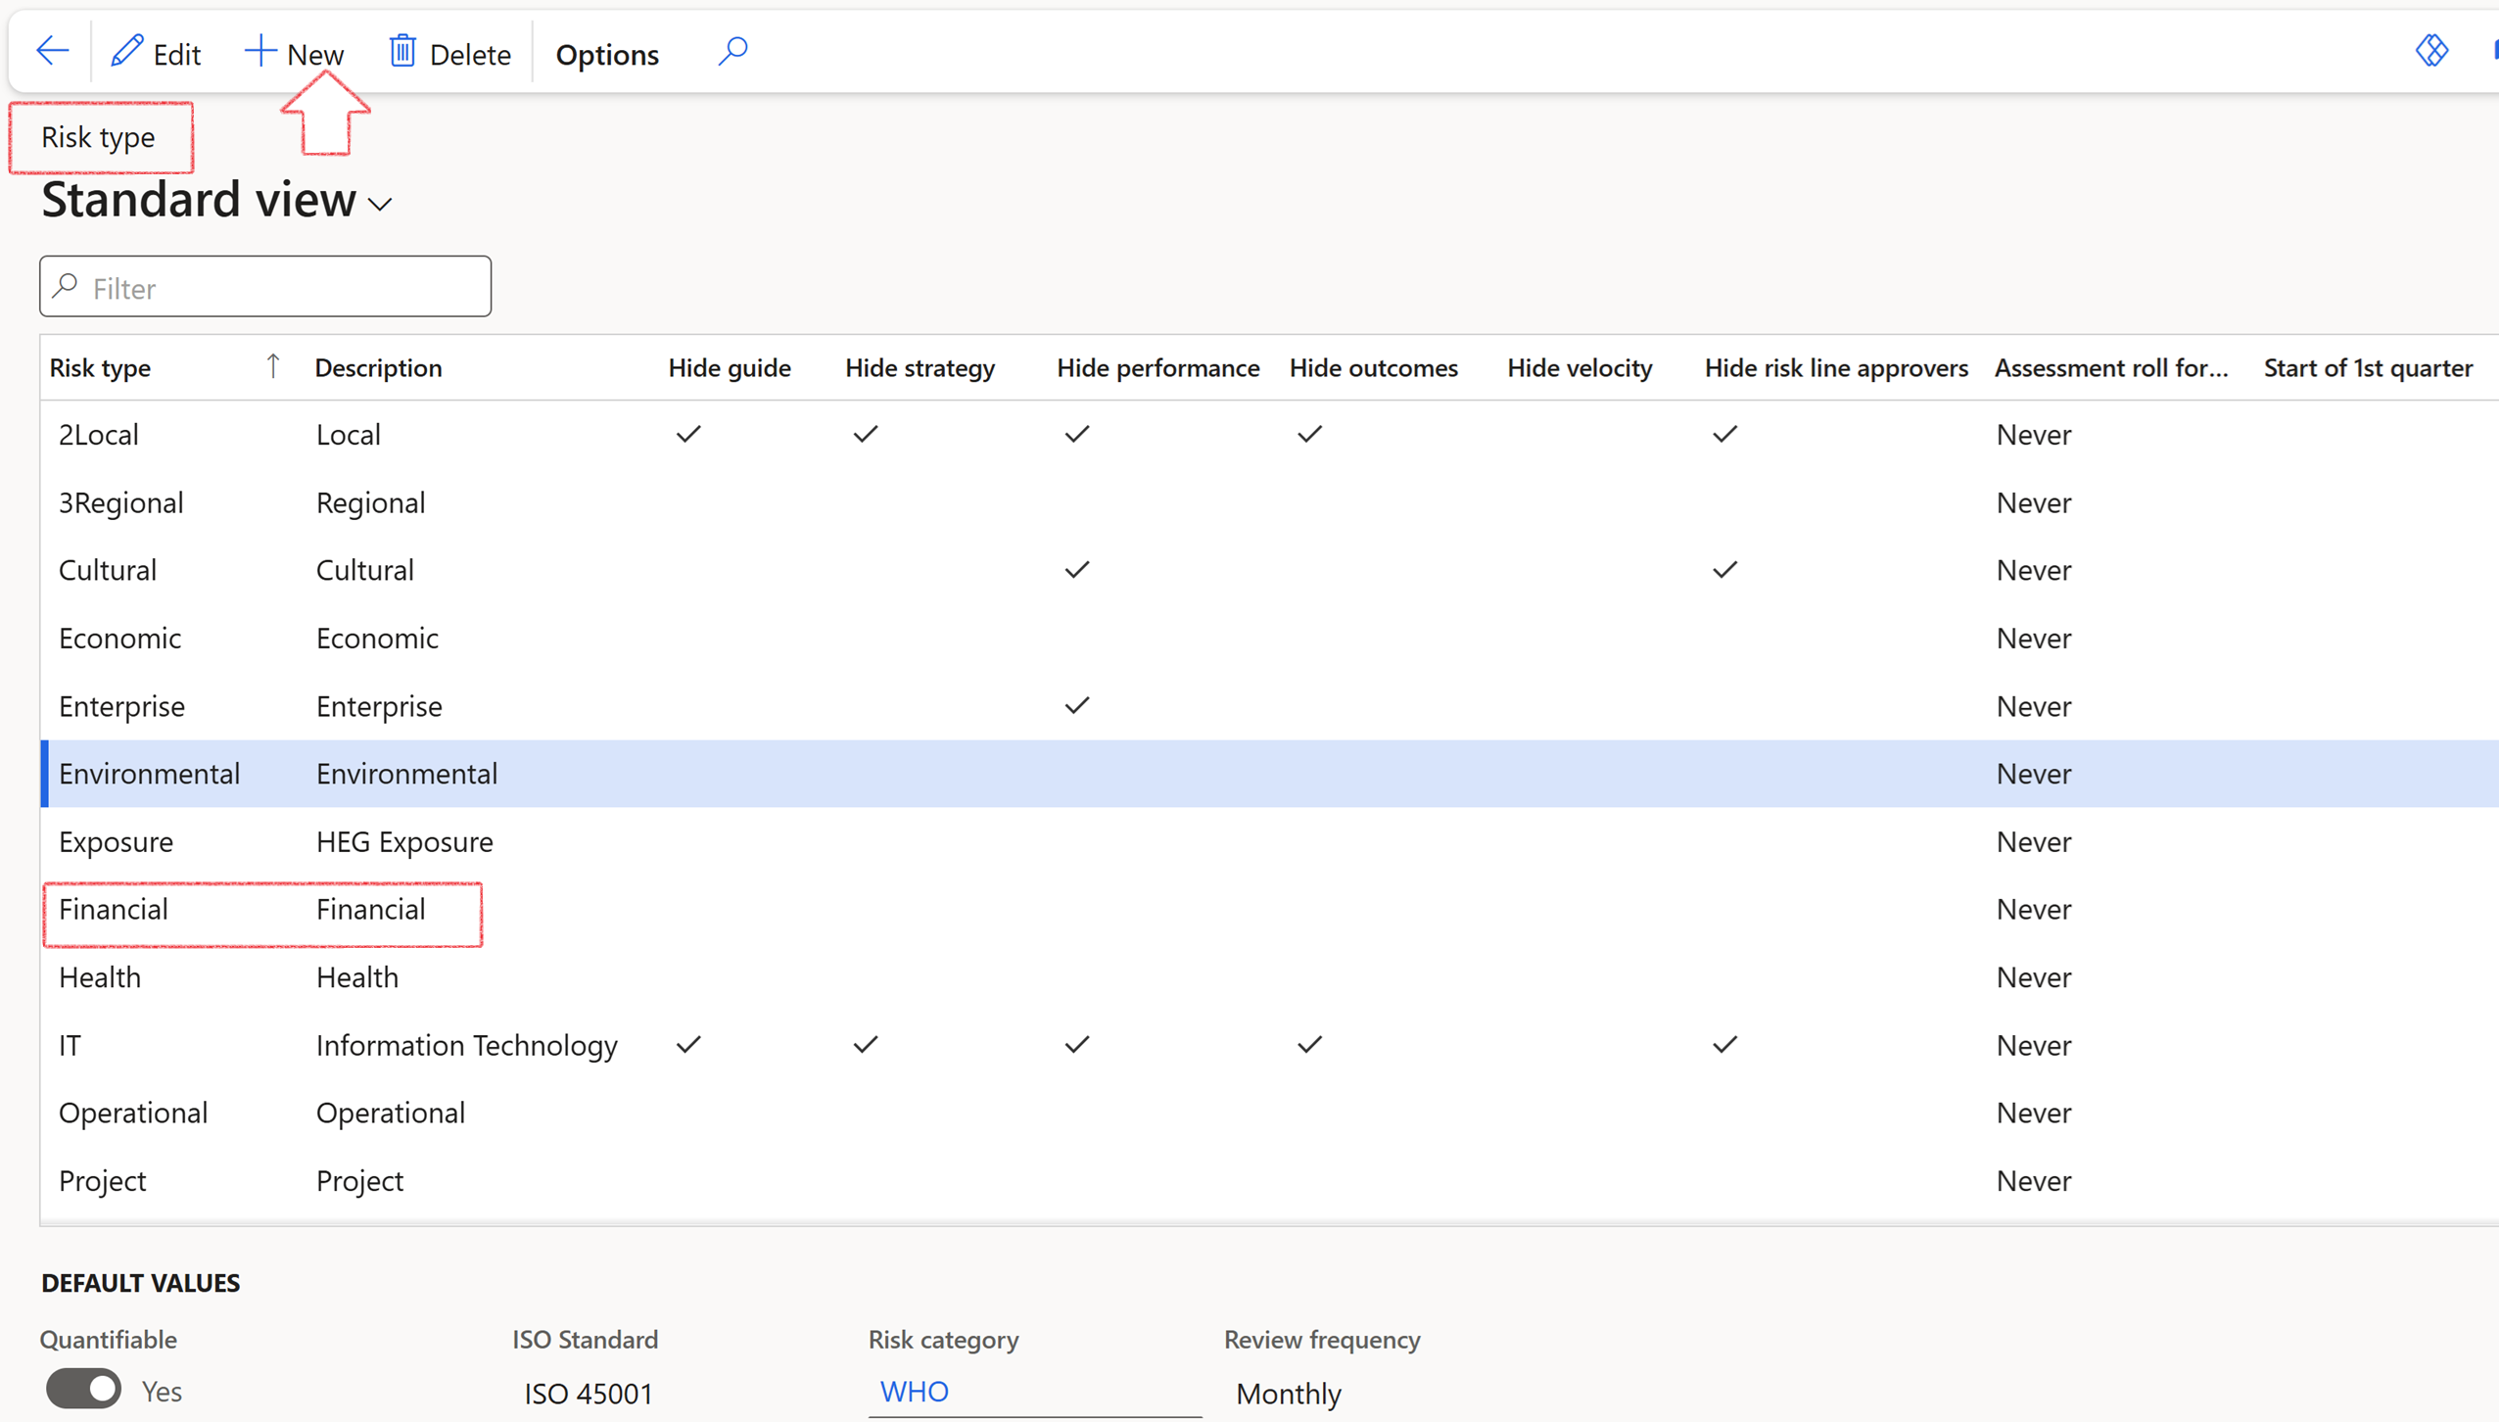The width and height of the screenshot is (2499, 1422).
Task: Check Hide outcomes for the IT row
Action: pyautogui.click(x=1310, y=1045)
